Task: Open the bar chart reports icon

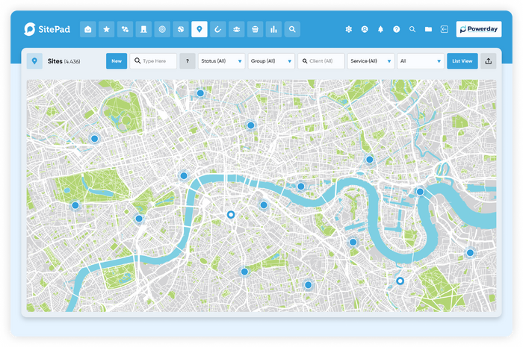Action: [x=274, y=29]
